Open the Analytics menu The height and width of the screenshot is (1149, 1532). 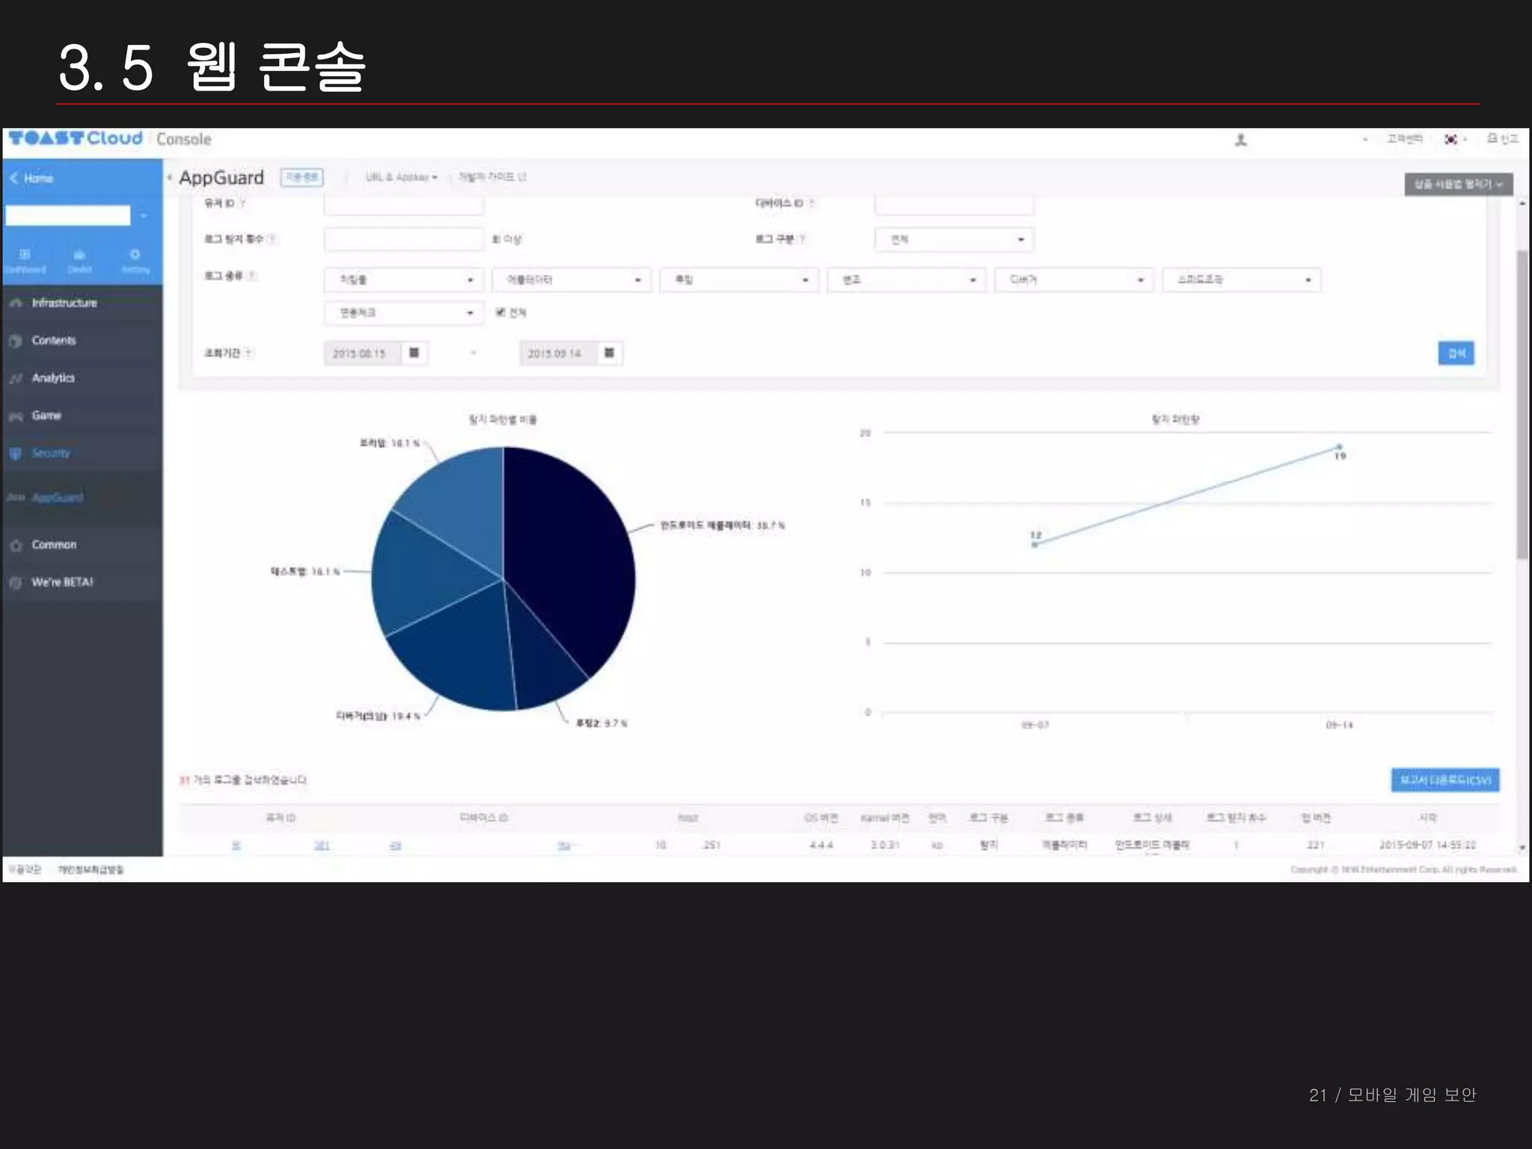point(53,378)
